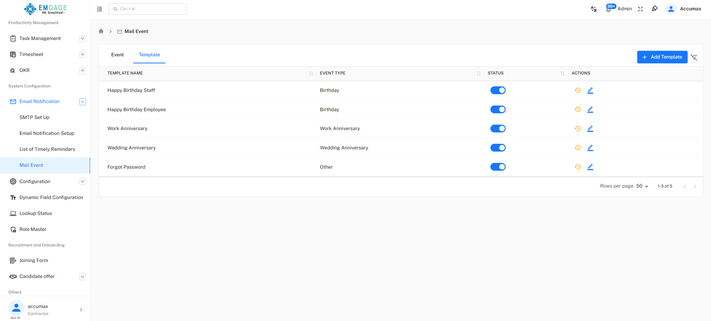
Task: Collapse the sidebar menu icon
Action: [x=99, y=9]
